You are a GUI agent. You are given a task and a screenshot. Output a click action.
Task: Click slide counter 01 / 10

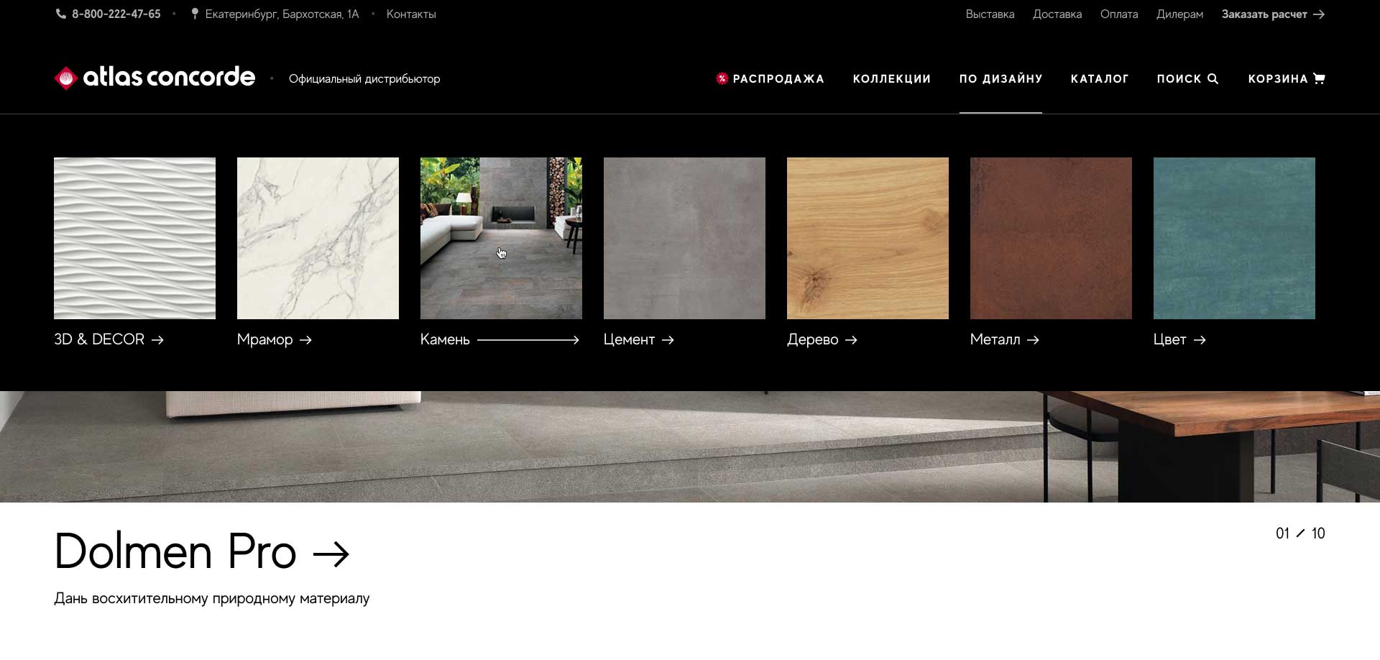tap(1300, 533)
